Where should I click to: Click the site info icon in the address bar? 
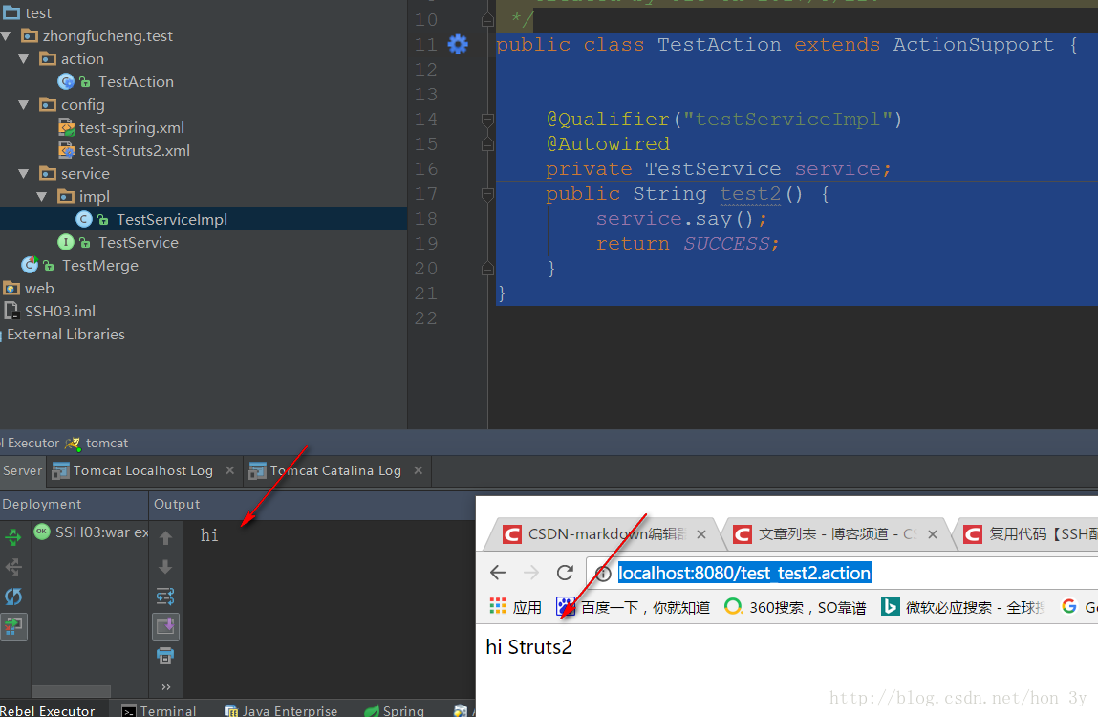pos(603,574)
